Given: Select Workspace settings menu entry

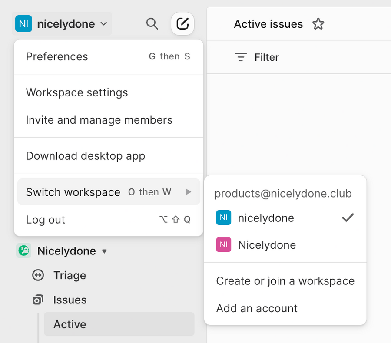Looking at the screenshot, I should (x=77, y=92).
